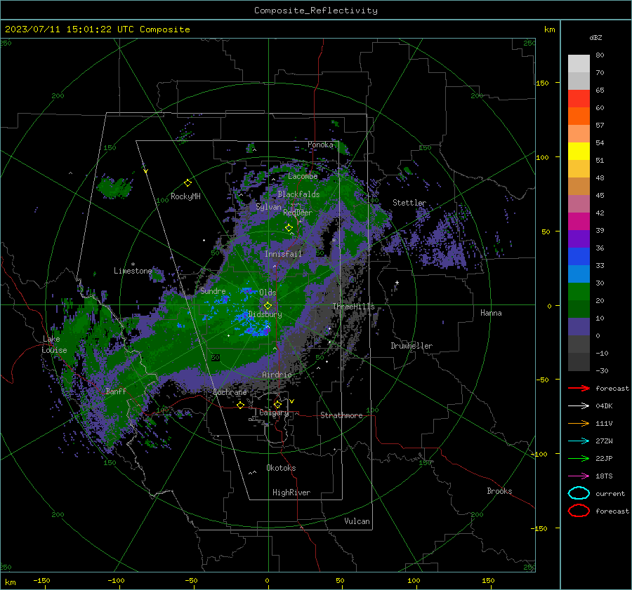Image resolution: width=632 pixels, height=590 pixels.
Task: Click the blue reflectivity core near Didsbury
Action: (x=253, y=326)
